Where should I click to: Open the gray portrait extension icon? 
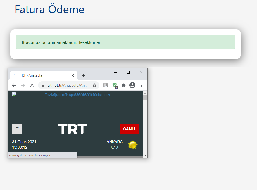(x=106, y=85)
